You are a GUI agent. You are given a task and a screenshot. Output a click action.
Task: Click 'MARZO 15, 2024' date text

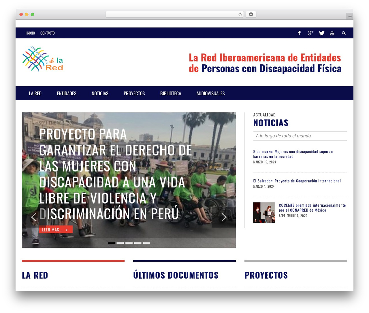click(265, 162)
